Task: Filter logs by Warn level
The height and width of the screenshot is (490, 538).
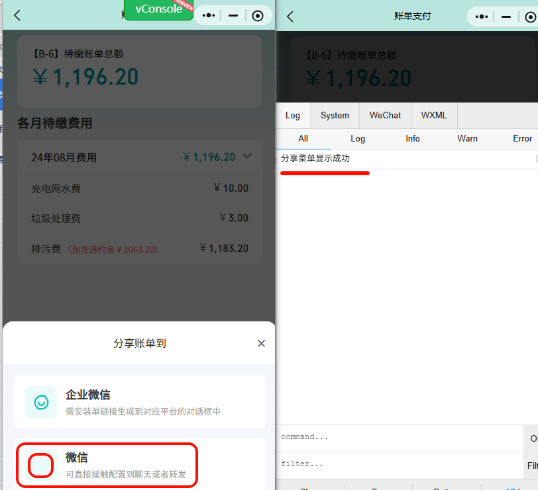Action: point(467,138)
